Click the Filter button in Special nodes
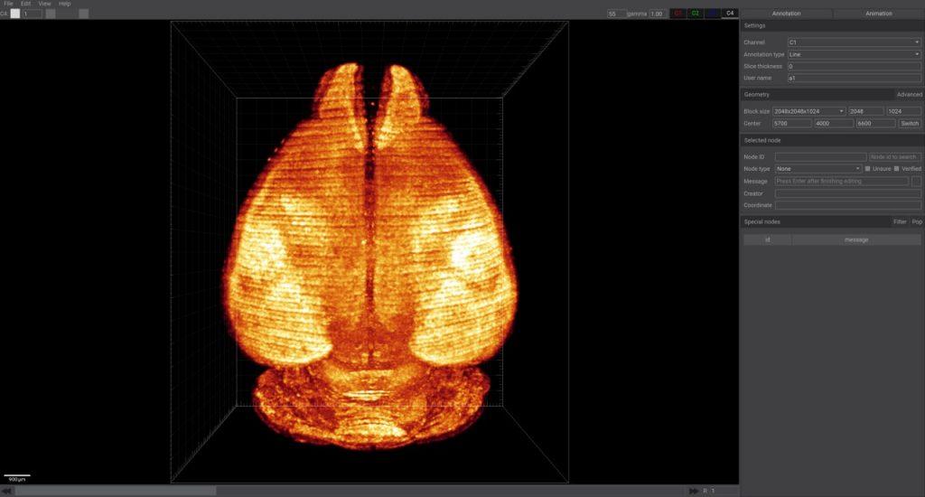 pyautogui.click(x=900, y=221)
